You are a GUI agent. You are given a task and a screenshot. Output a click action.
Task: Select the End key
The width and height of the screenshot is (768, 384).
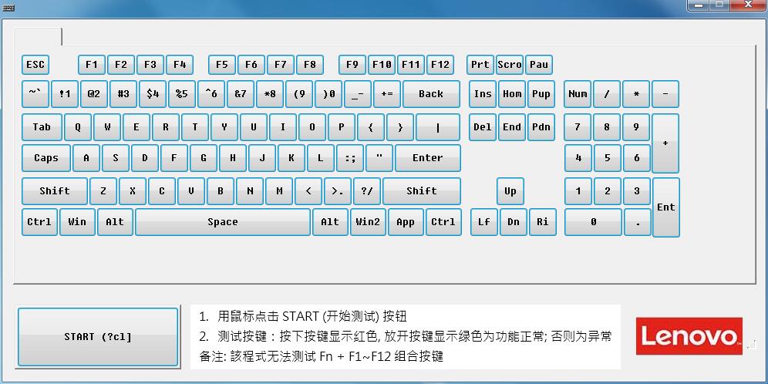pos(512,127)
